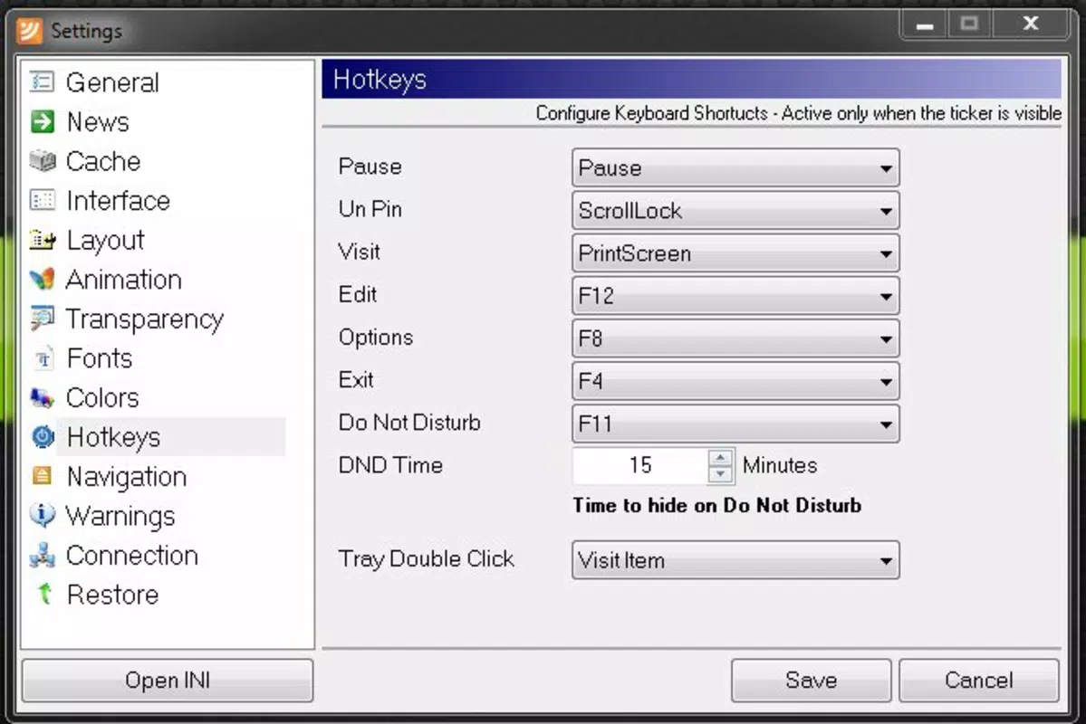This screenshot has width=1086, height=724.
Task: Open the Pause hotkey dropdown
Action: pos(735,167)
